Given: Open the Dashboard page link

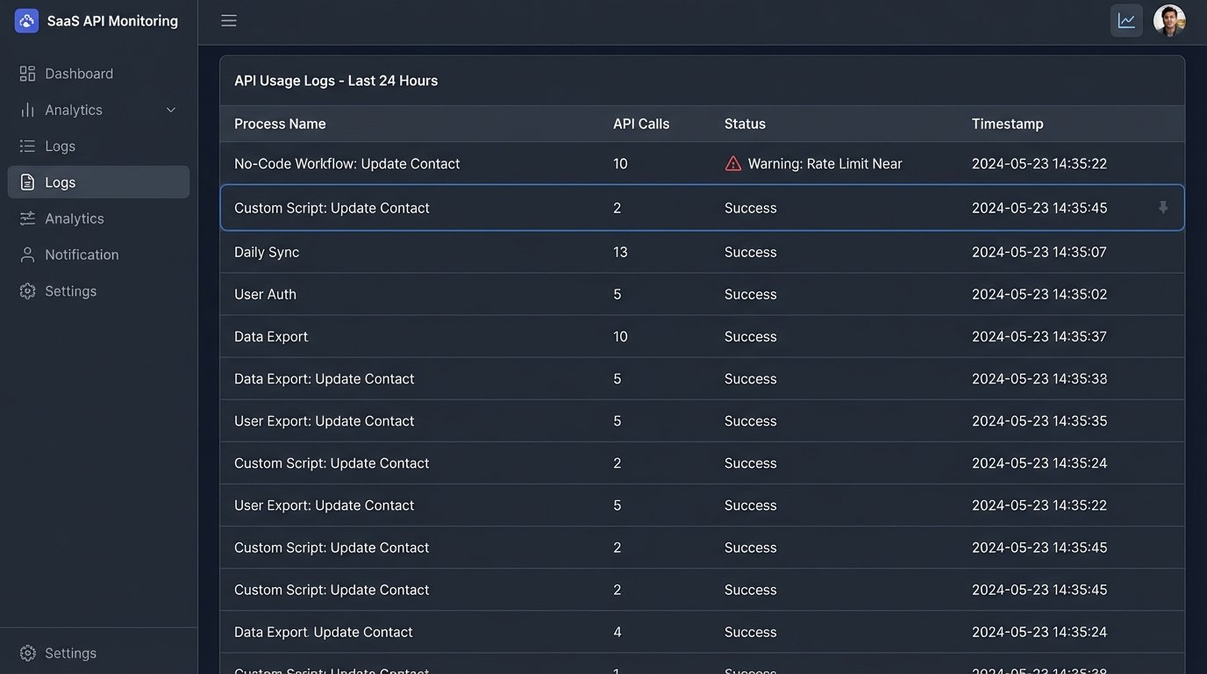Looking at the screenshot, I should tap(79, 73).
